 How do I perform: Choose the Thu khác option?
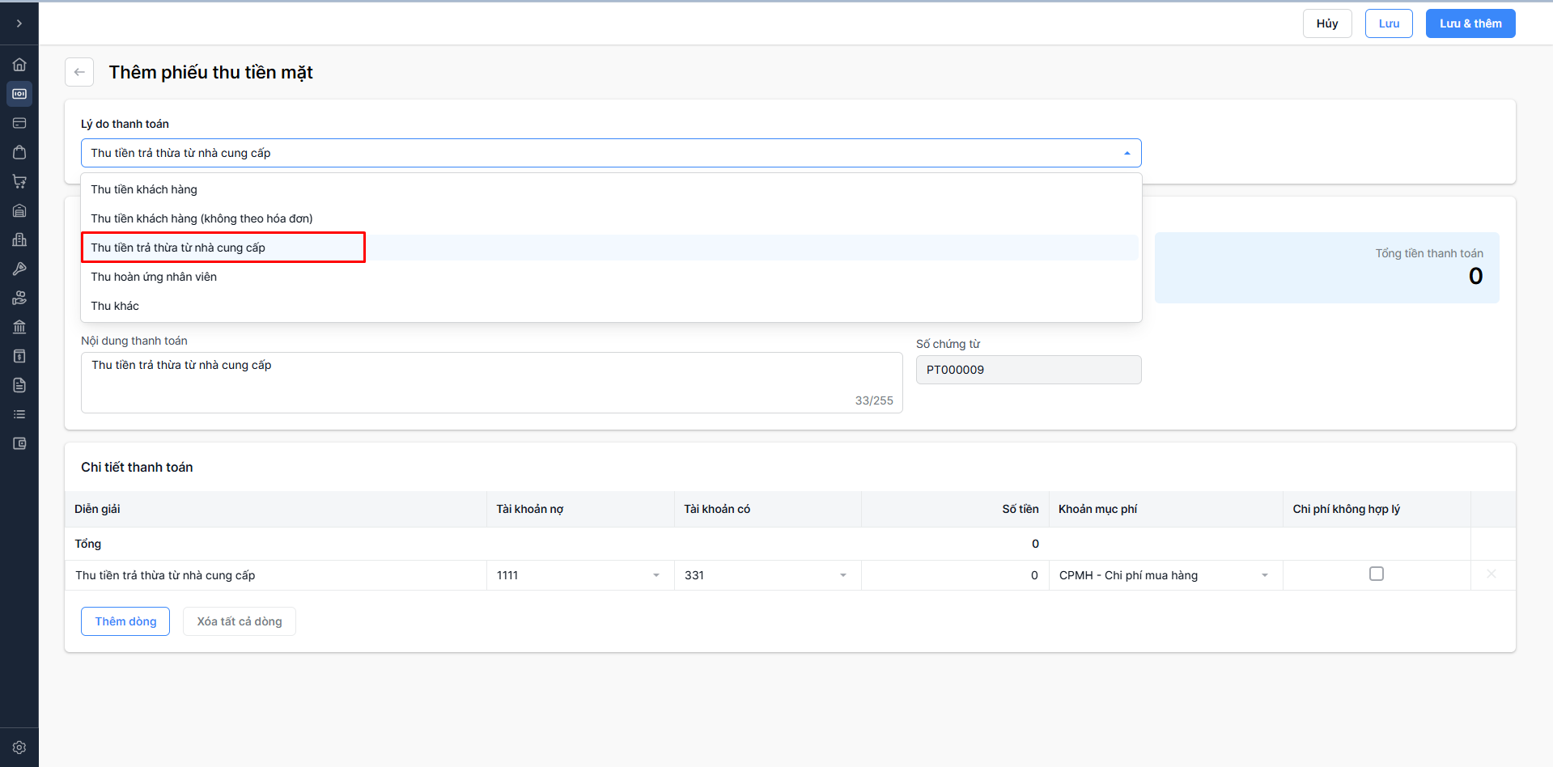click(x=115, y=306)
